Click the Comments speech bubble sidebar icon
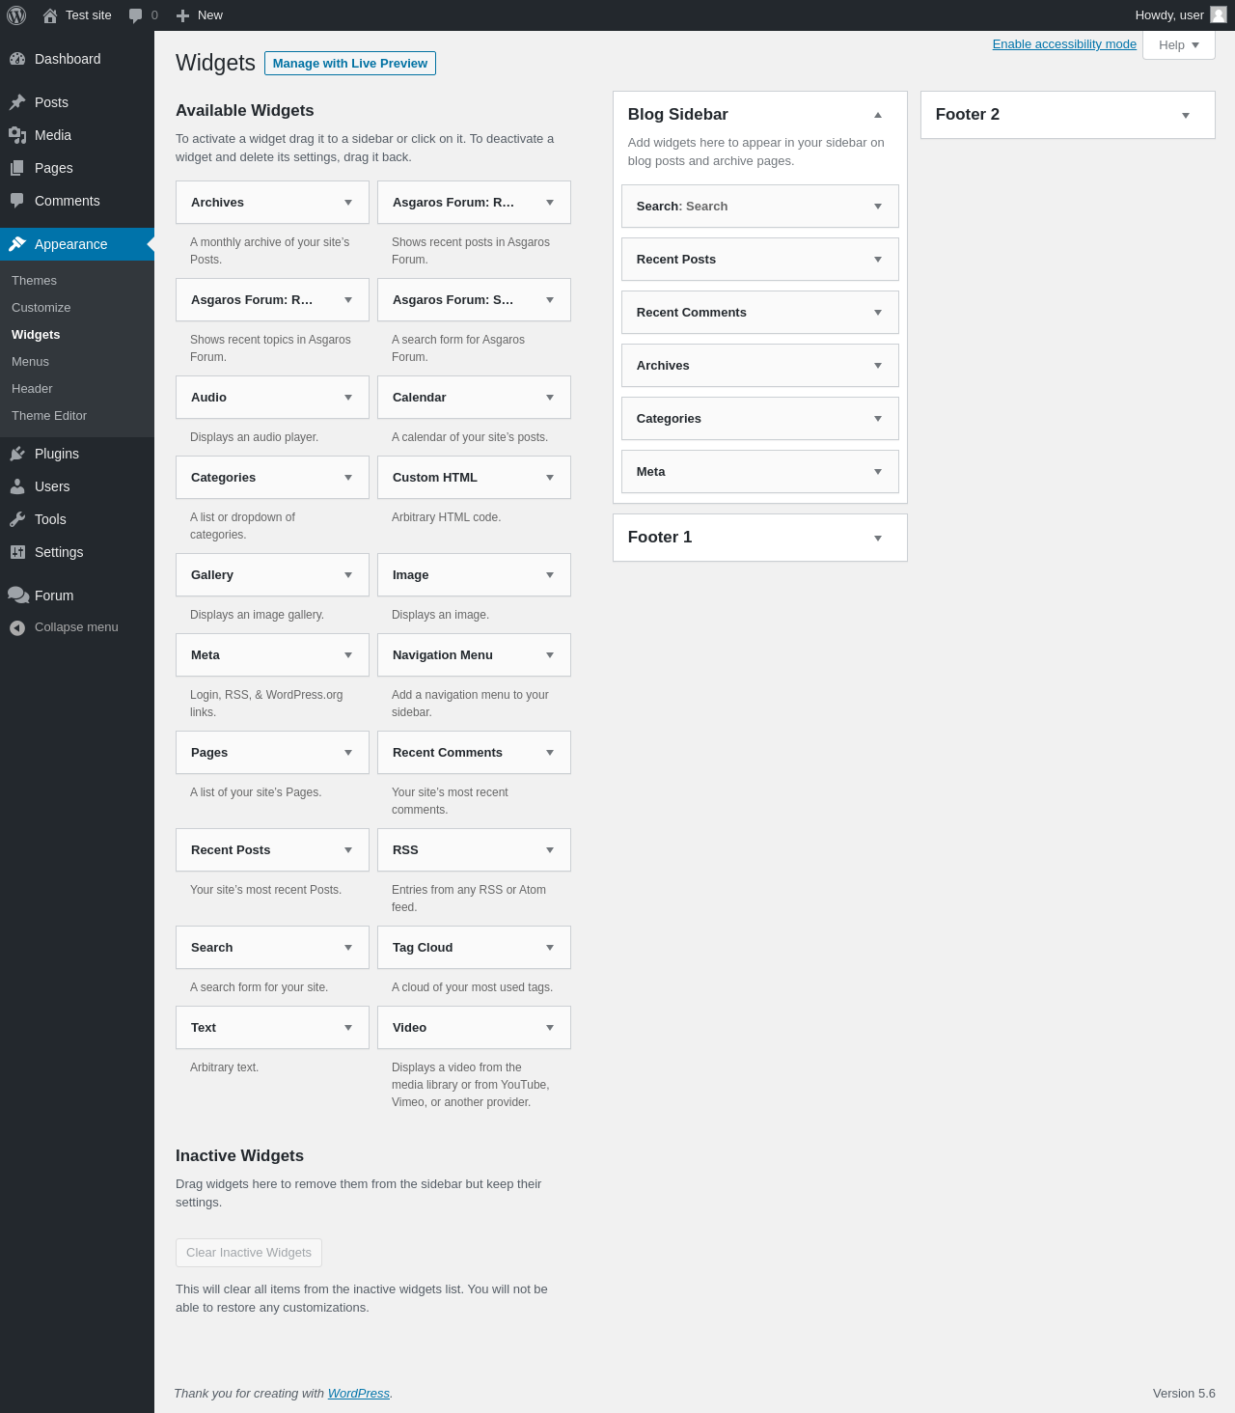The image size is (1235, 1413). [x=17, y=201]
